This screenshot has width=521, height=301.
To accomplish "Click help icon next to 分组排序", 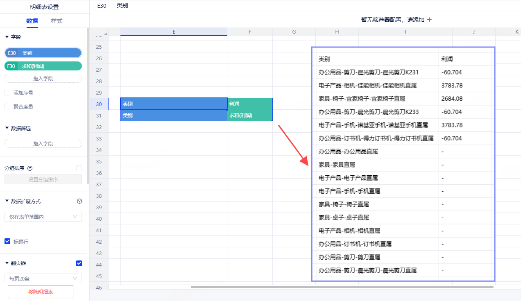I will click(30, 168).
